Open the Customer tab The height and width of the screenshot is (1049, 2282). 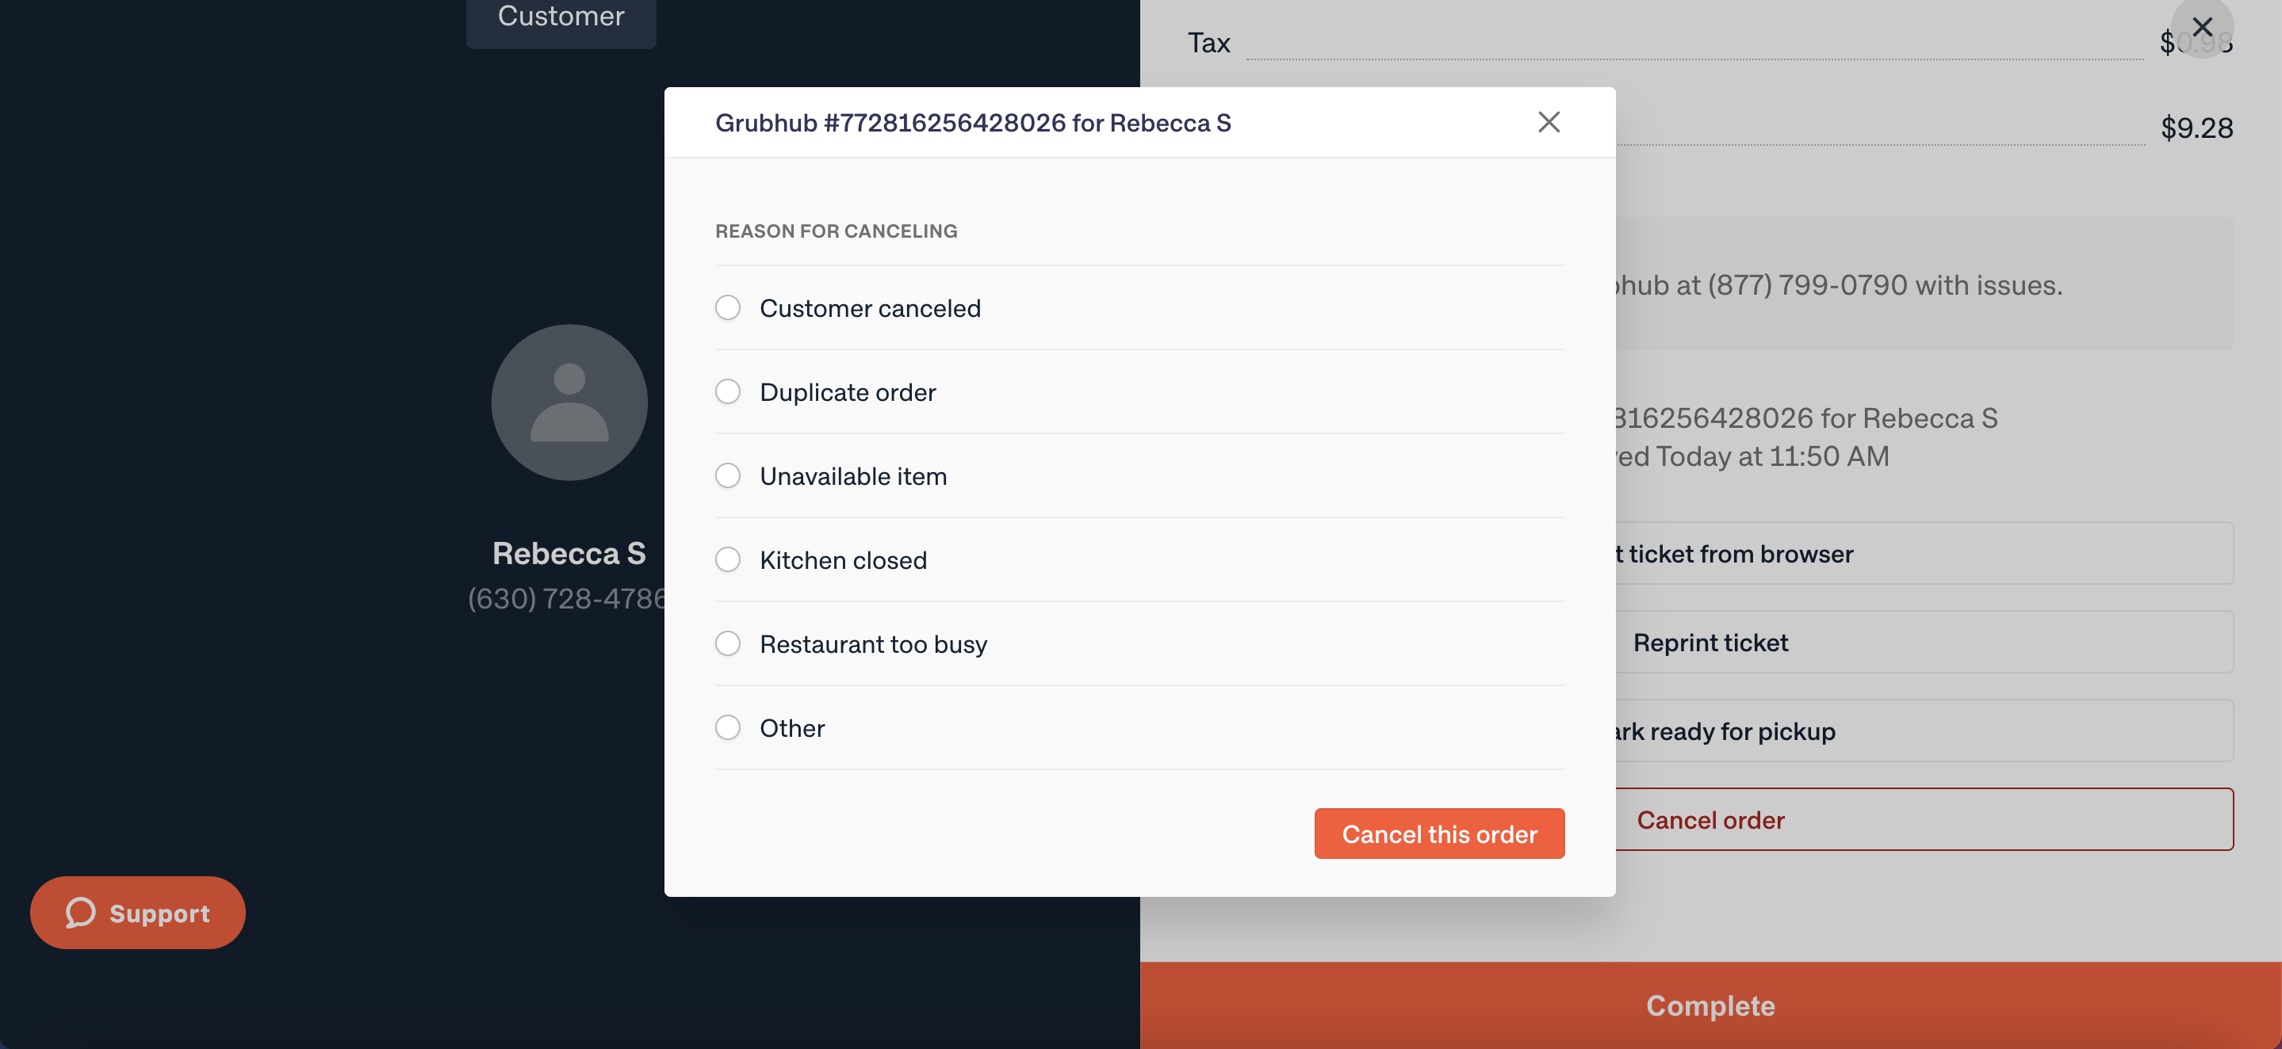[561, 17]
